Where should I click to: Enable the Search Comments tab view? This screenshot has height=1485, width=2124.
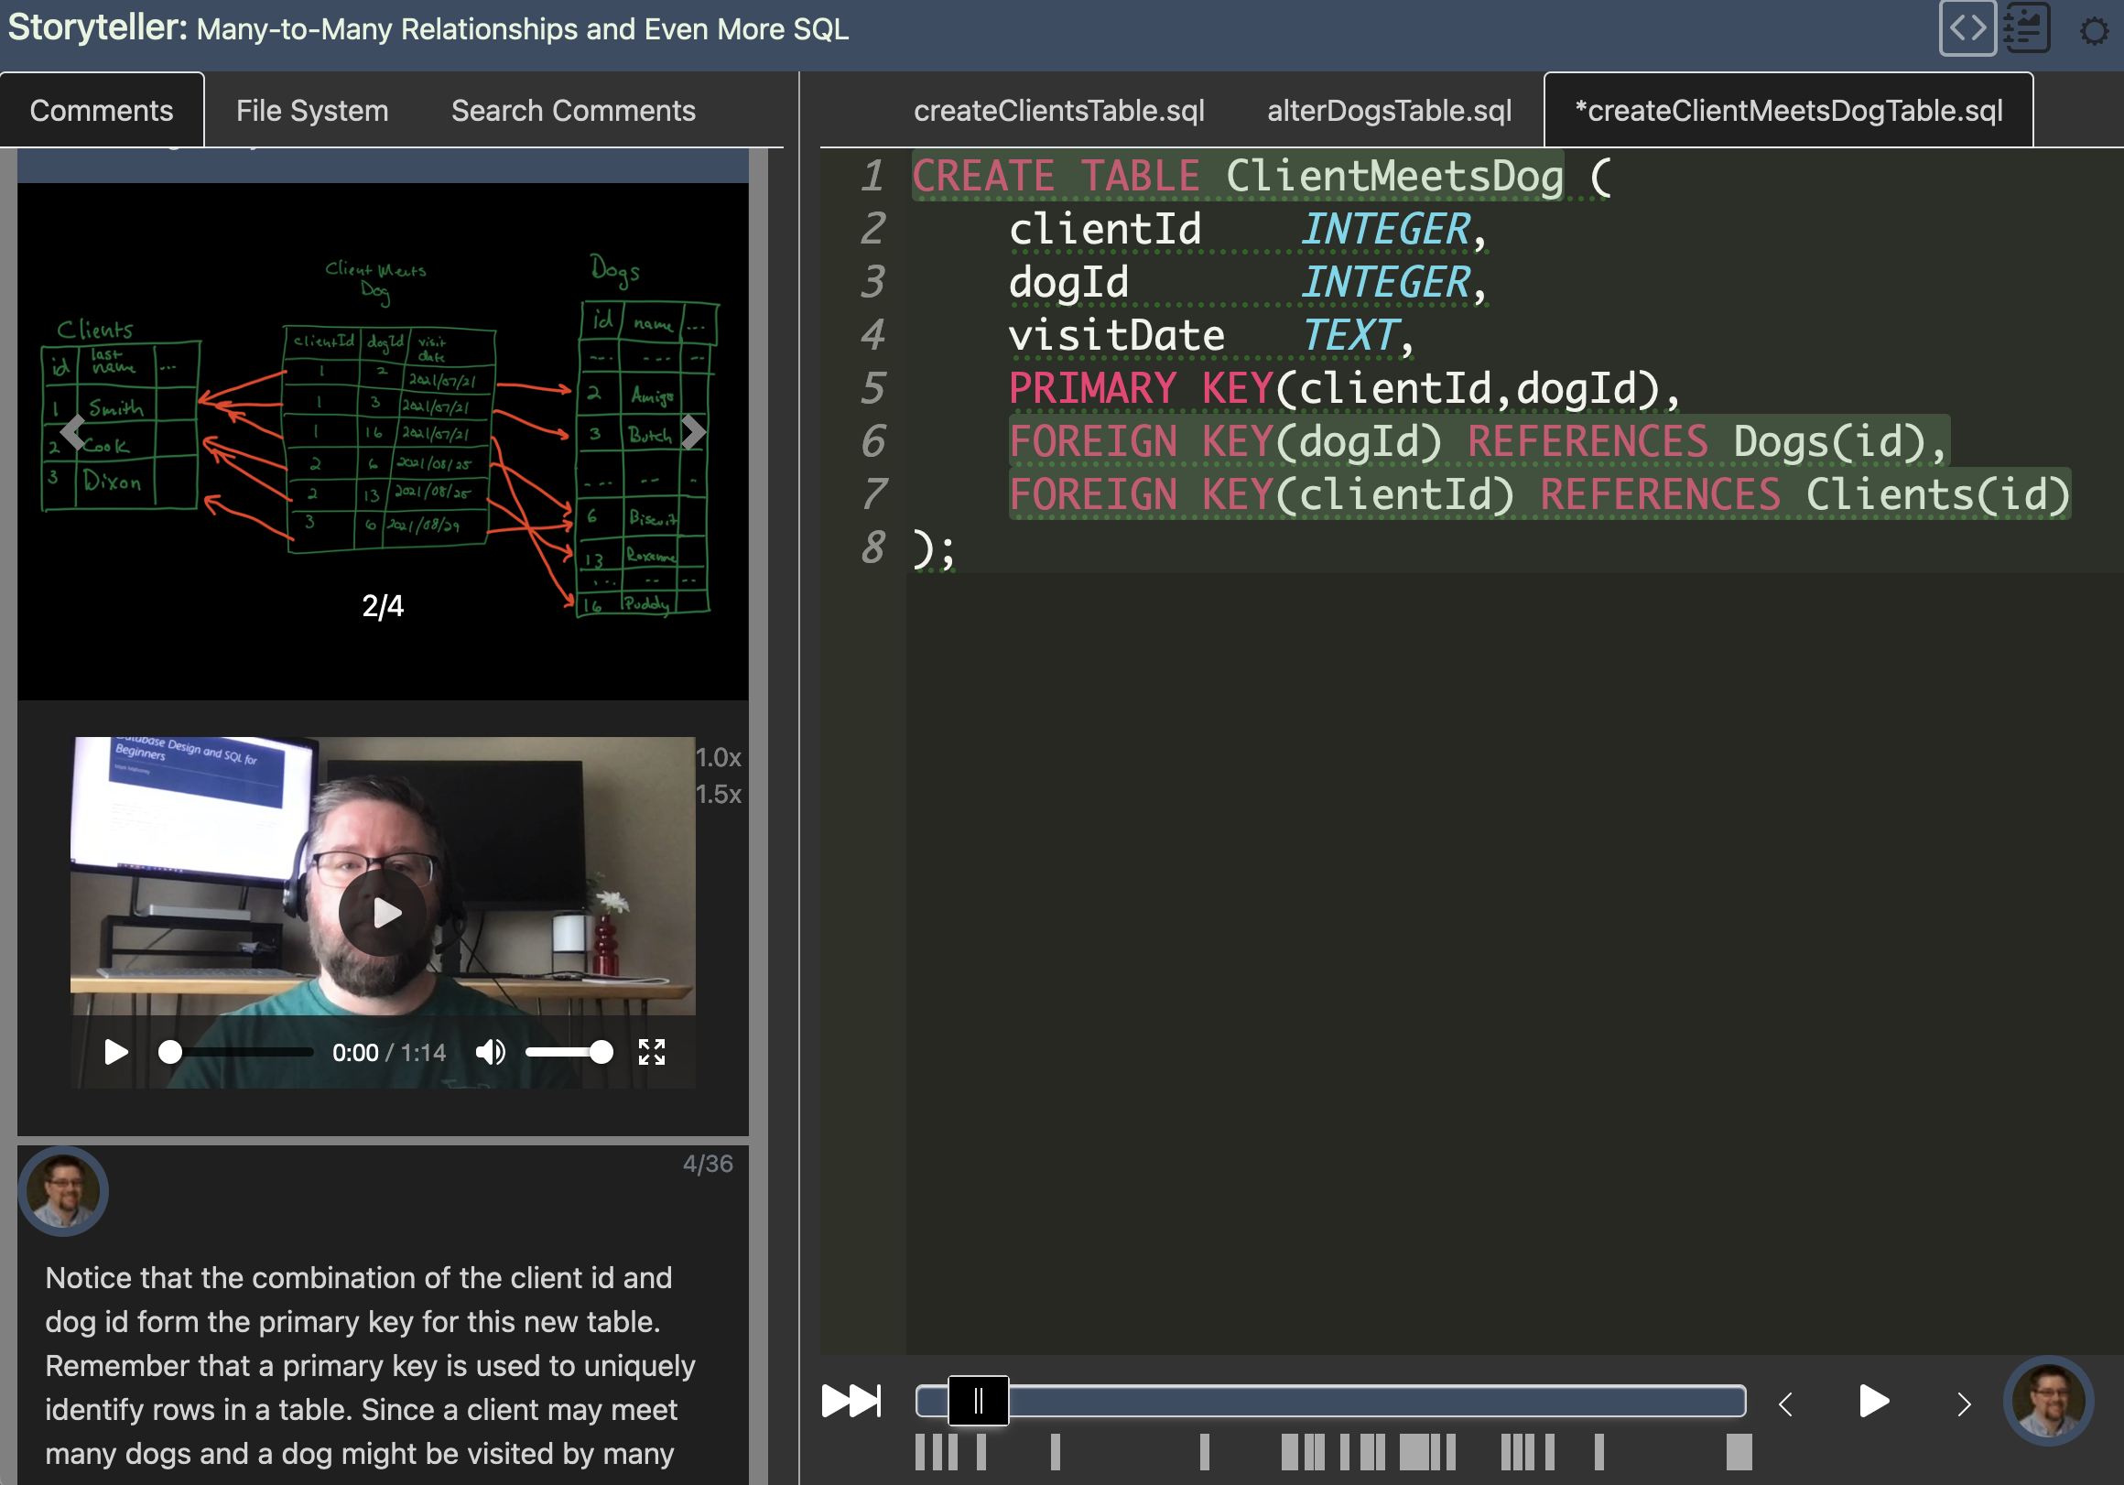pyautogui.click(x=573, y=110)
